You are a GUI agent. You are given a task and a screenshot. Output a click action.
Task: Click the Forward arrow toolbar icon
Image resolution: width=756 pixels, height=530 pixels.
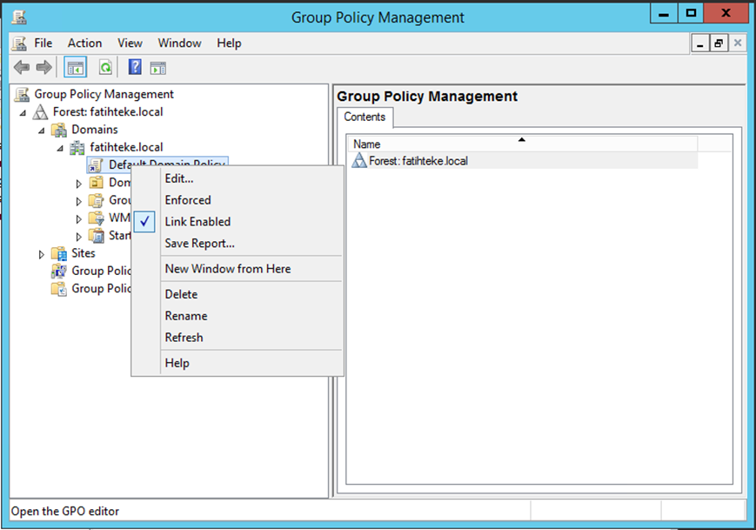pyautogui.click(x=43, y=68)
